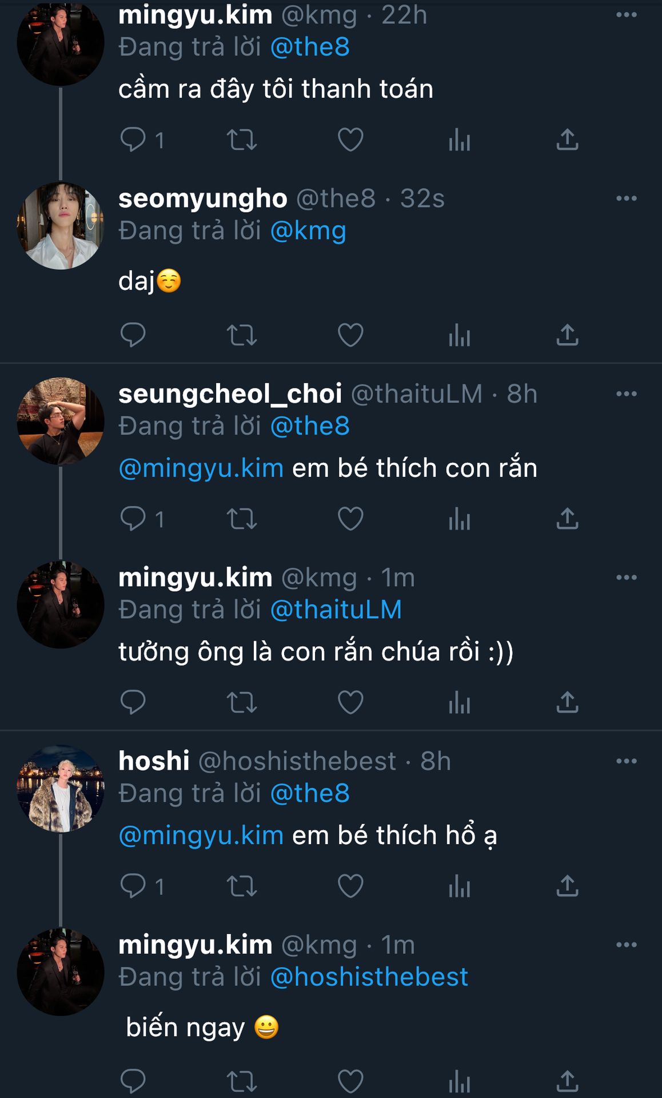The width and height of the screenshot is (662, 1098).
Task: View analytics on "con rắn chúa" tweet
Action: click(459, 703)
